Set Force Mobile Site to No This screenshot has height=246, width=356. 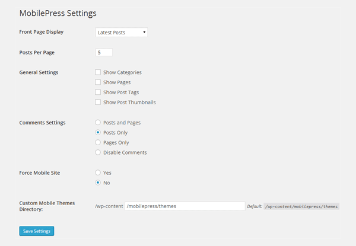pyautogui.click(x=98, y=183)
